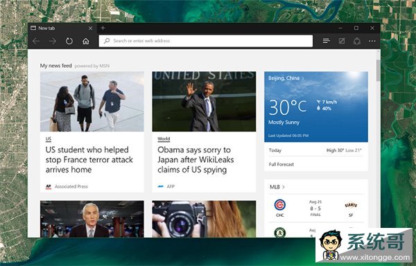Open the US student article photo
416x266 pixels.
(92, 101)
